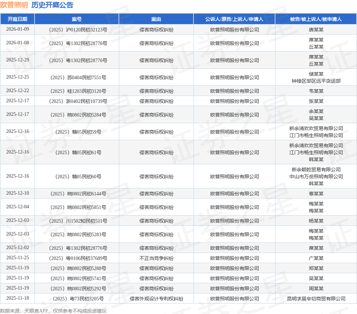This screenshot has width=357, height=314.
Task: Select the date 2026-01-09
Action: click(x=17, y=29)
